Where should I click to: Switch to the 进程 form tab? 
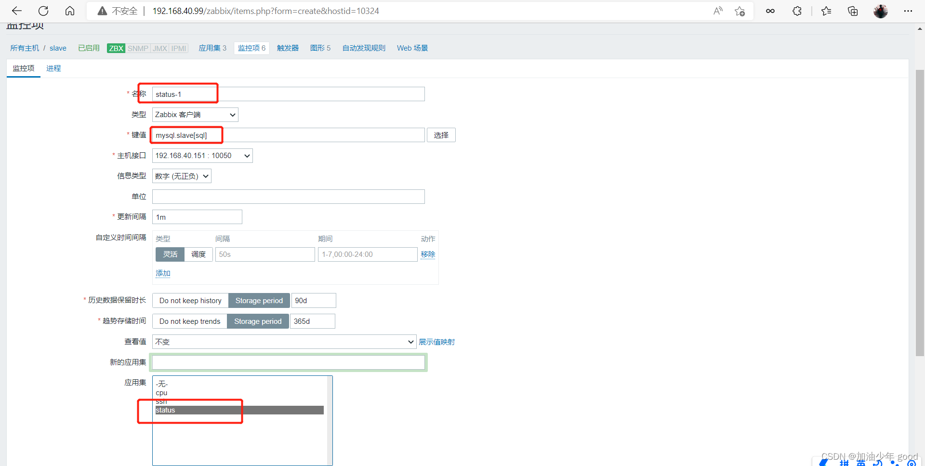click(x=53, y=68)
